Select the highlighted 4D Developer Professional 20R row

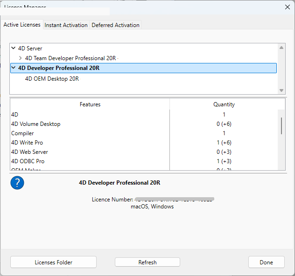(143, 68)
